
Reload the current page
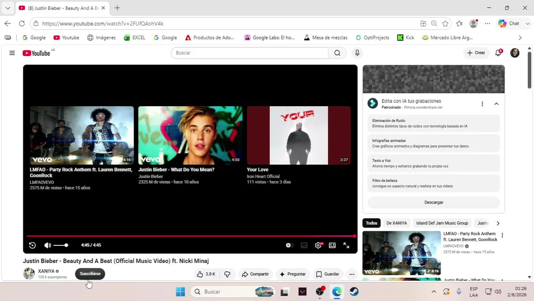[x=22, y=24]
